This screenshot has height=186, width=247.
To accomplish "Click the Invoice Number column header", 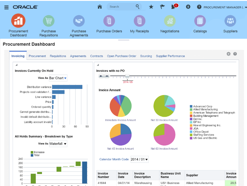I will click(106, 175).
